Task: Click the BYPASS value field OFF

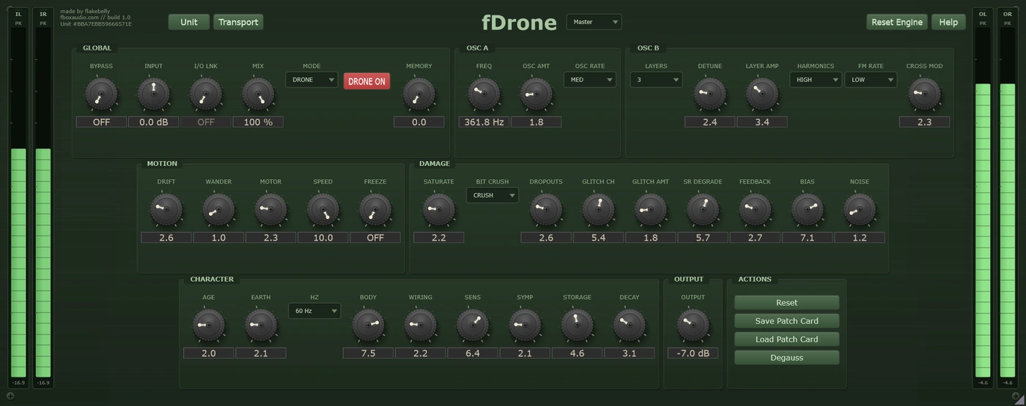Action: (101, 122)
